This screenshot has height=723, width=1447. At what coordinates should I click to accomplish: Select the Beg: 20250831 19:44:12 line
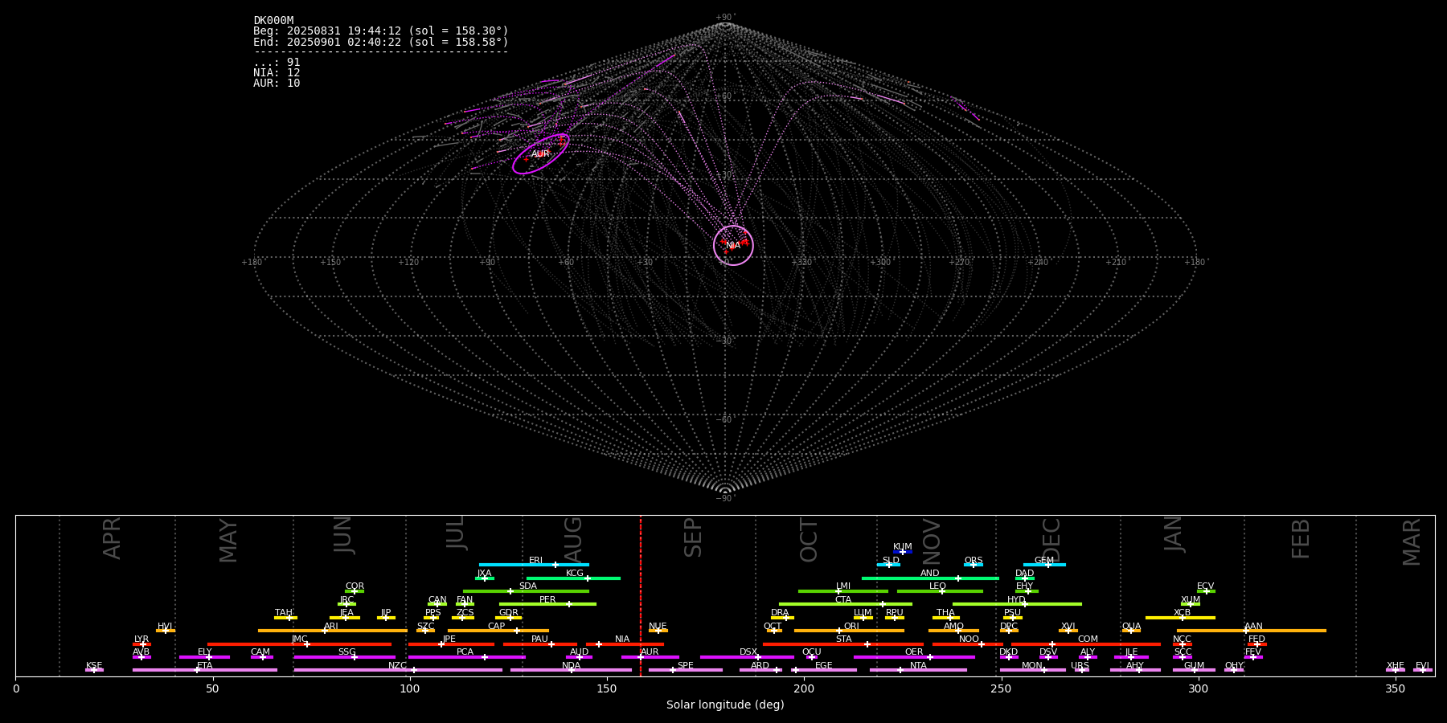pos(381,31)
